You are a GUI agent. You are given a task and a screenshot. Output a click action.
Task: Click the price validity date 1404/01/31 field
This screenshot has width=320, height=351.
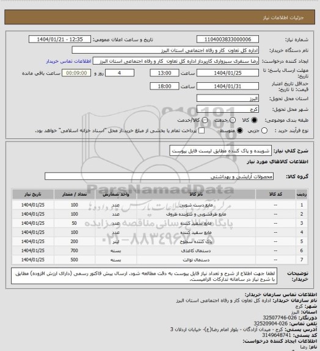(x=228, y=86)
